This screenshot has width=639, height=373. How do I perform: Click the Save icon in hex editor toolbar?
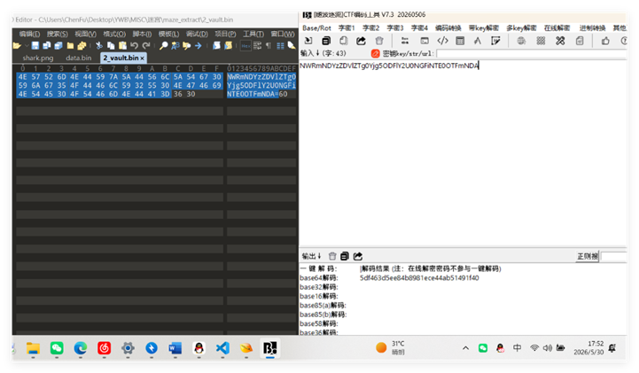tap(35, 45)
